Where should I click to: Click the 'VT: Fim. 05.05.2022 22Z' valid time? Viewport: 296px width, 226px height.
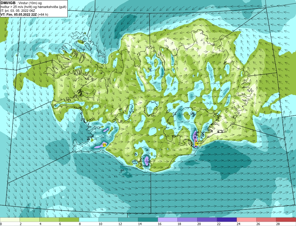(19, 14)
